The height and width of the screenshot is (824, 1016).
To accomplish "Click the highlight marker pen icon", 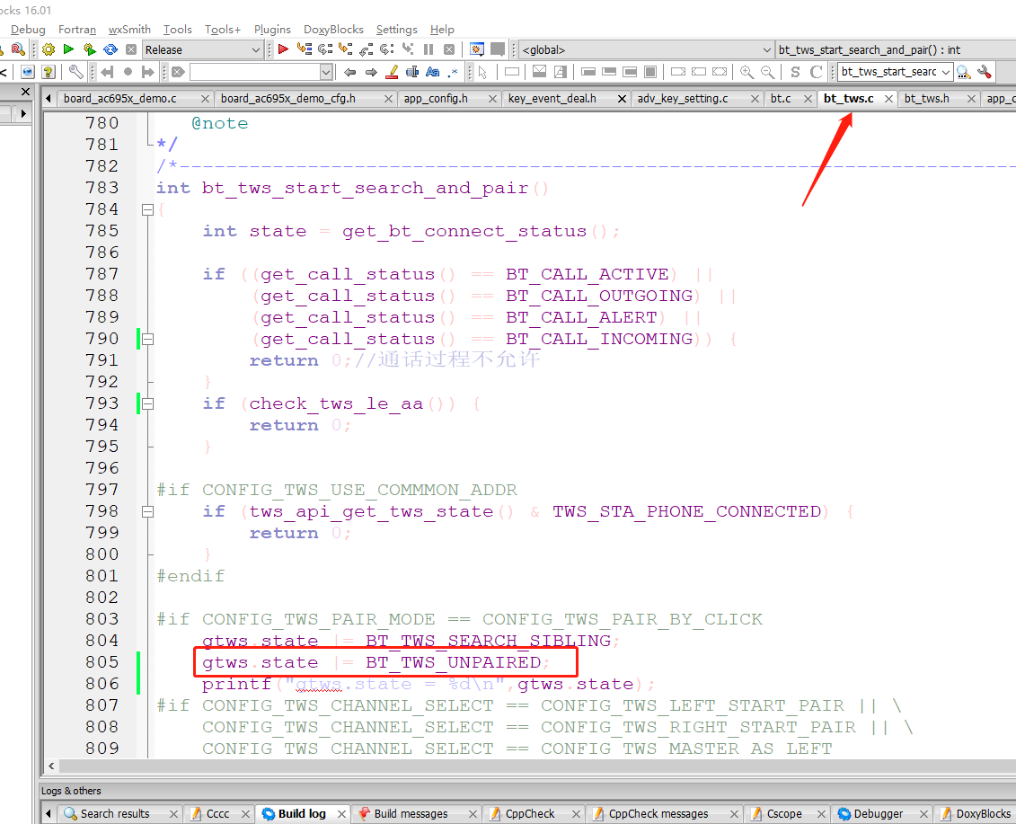I will [x=392, y=72].
